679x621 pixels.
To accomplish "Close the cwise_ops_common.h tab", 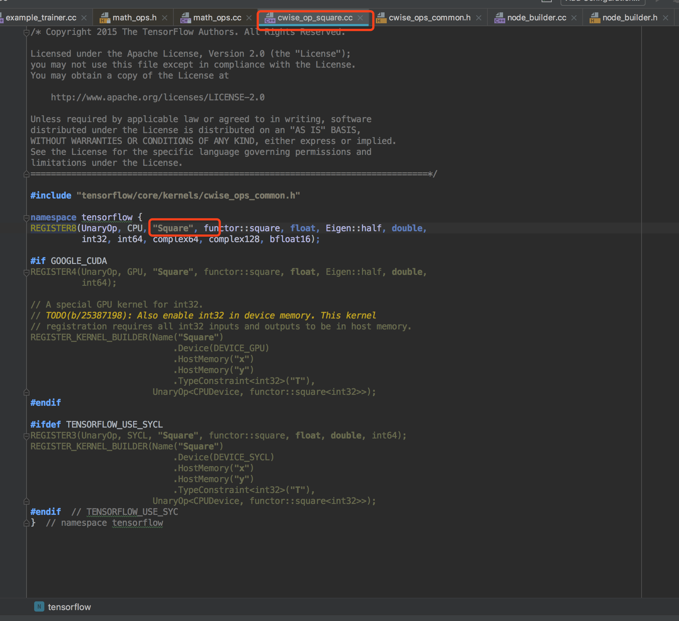I will (479, 18).
